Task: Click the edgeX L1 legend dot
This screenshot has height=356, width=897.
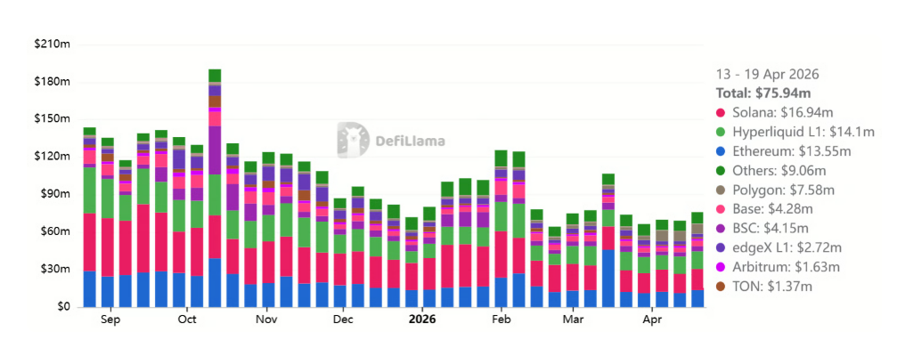Action: point(721,248)
